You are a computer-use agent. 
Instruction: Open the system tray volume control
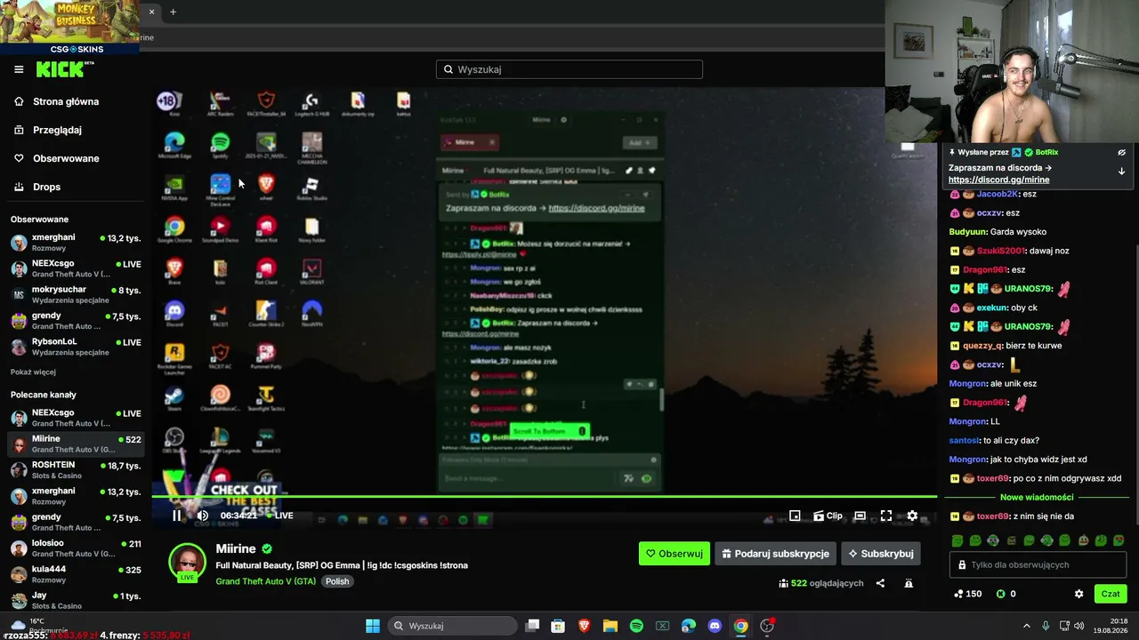click(1078, 626)
